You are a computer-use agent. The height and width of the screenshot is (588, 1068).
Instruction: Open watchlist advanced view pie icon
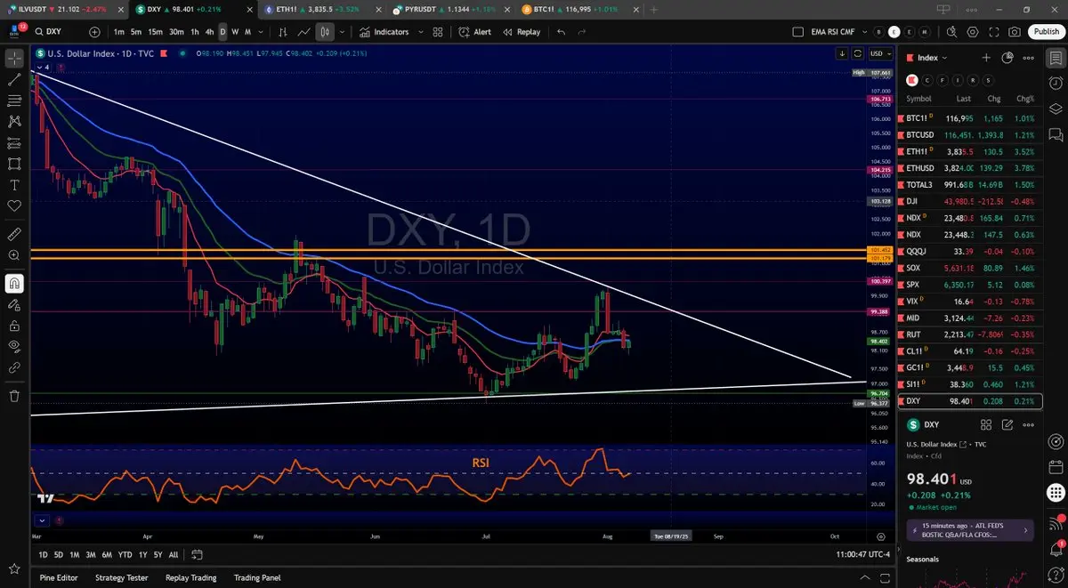(1007, 57)
